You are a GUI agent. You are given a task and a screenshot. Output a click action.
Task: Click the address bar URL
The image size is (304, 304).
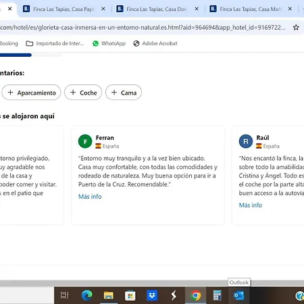point(143,28)
